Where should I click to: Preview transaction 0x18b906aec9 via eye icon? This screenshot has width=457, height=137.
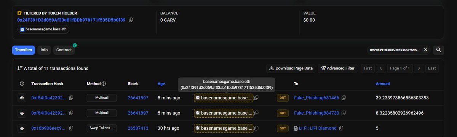pyautogui.click(x=22, y=128)
